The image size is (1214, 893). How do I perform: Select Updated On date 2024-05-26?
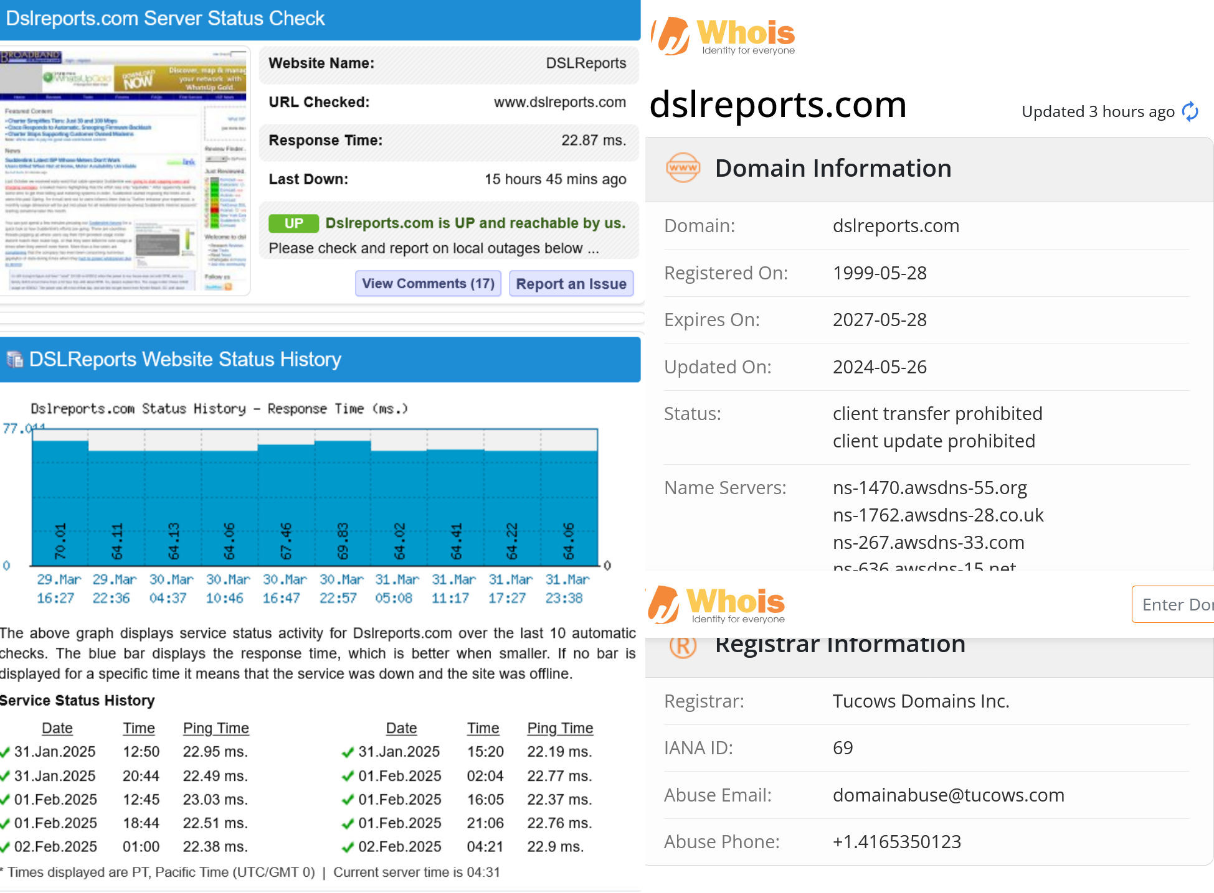880,367
